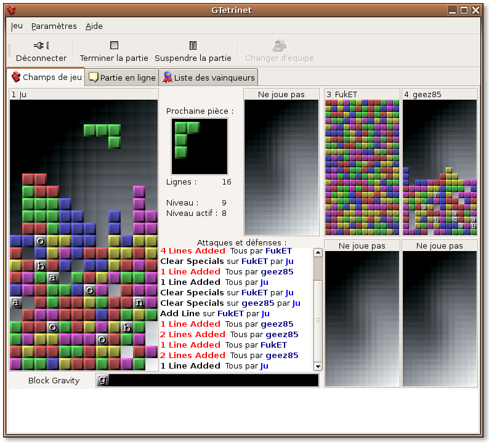Image resolution: width=489 pixels, height=443 pixels.
Task: Click the 'Lignes : 16' value
Action: 227,182
